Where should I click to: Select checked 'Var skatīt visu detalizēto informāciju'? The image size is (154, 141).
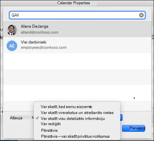(73, 119)
